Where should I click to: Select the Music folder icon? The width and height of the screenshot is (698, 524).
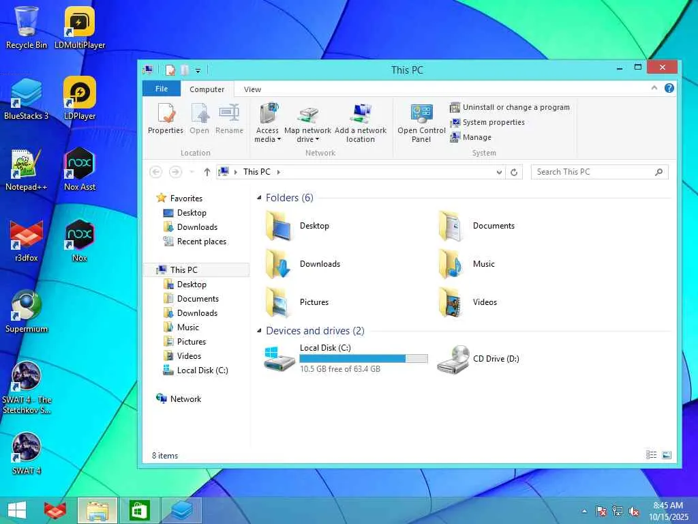[x=451, y=264]
